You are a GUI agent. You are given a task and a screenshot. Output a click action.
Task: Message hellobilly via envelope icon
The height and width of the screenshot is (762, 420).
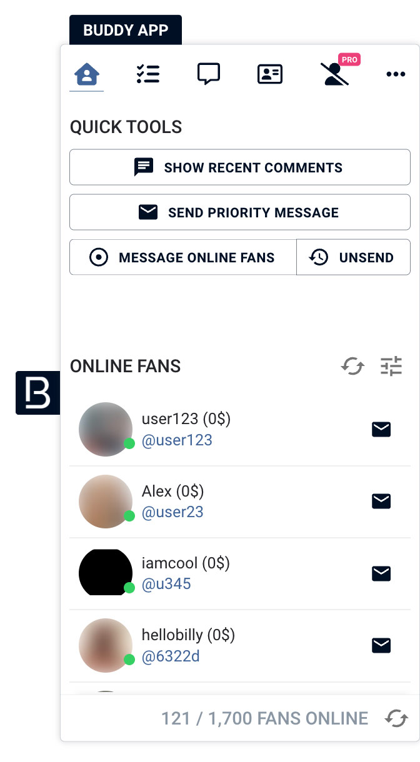coord(381,645)
